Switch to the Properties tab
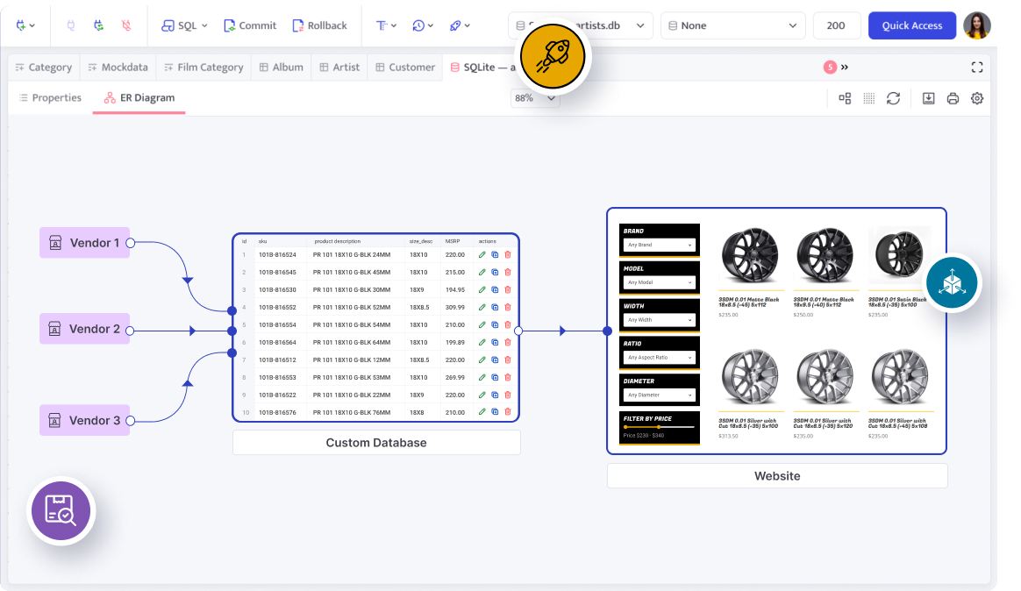The height and width of the screenshot is (591, 1021). (x=50, y=98)
